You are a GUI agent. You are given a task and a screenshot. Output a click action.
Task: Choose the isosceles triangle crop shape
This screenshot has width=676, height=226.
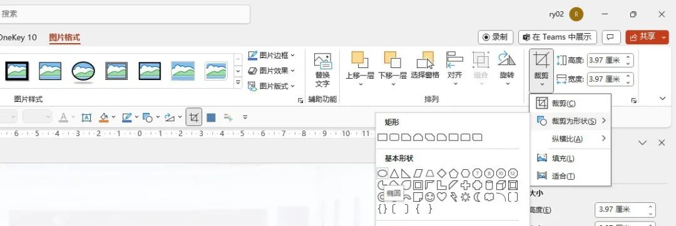click(x=394, y=173)
